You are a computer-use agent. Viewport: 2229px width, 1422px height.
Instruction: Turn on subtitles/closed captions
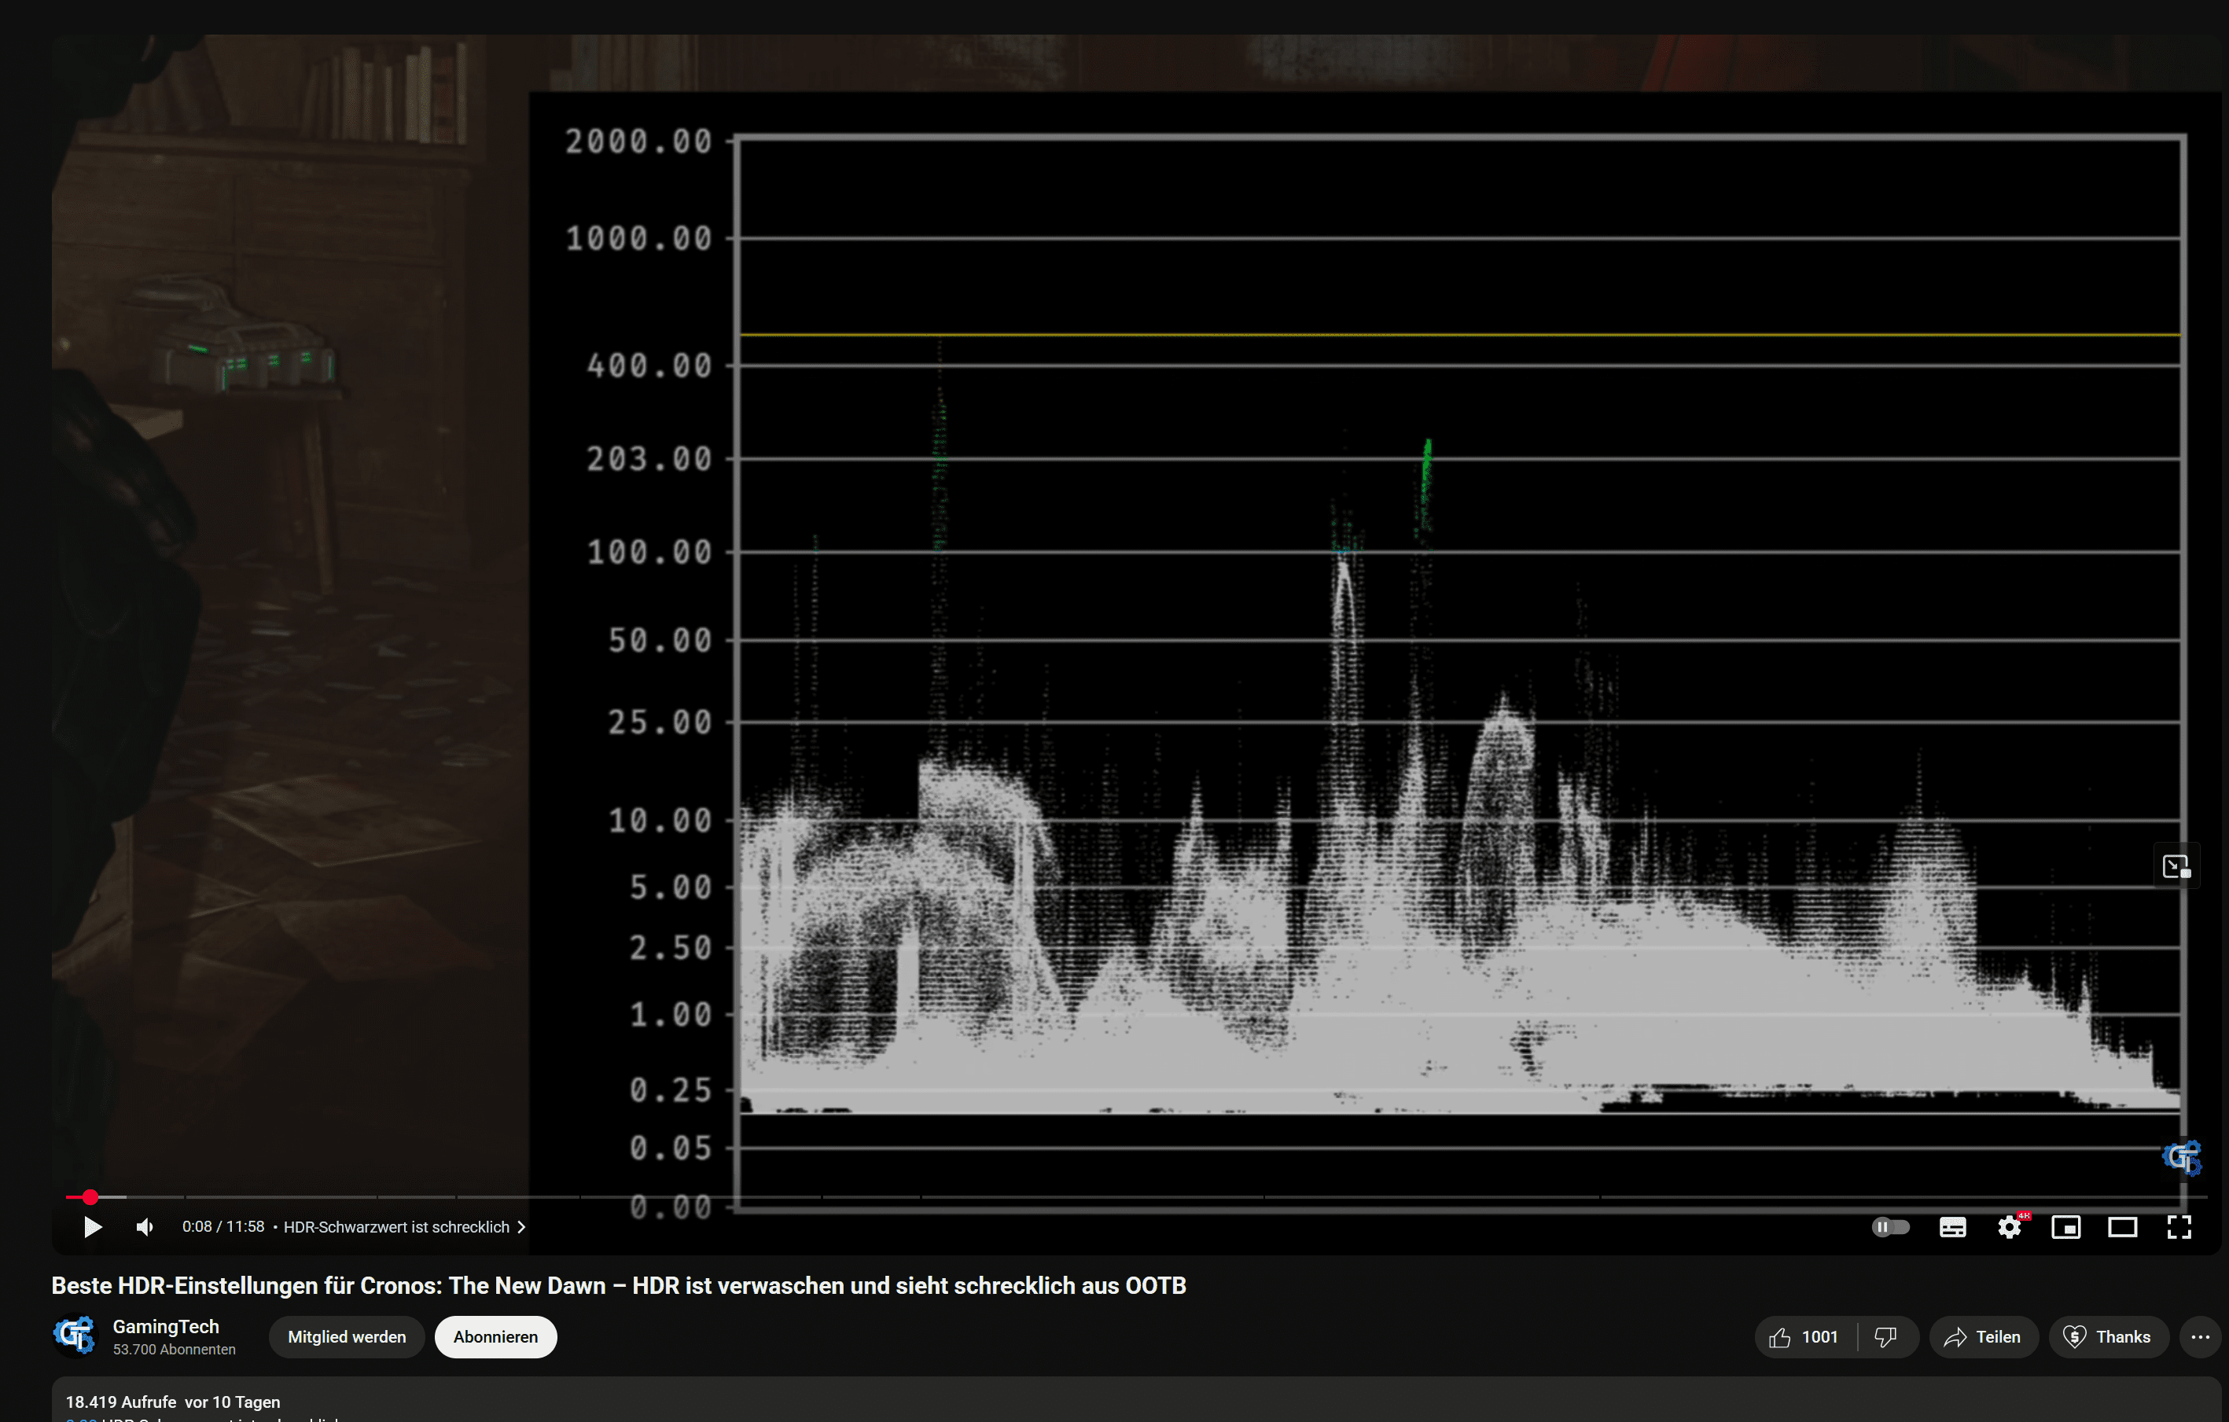point(1952,1227)
